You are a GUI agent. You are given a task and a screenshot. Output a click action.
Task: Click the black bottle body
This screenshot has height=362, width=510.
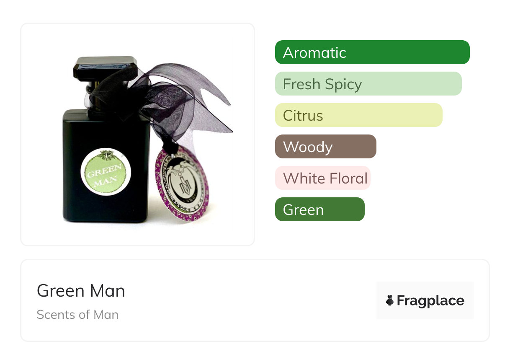click(107, 165)
